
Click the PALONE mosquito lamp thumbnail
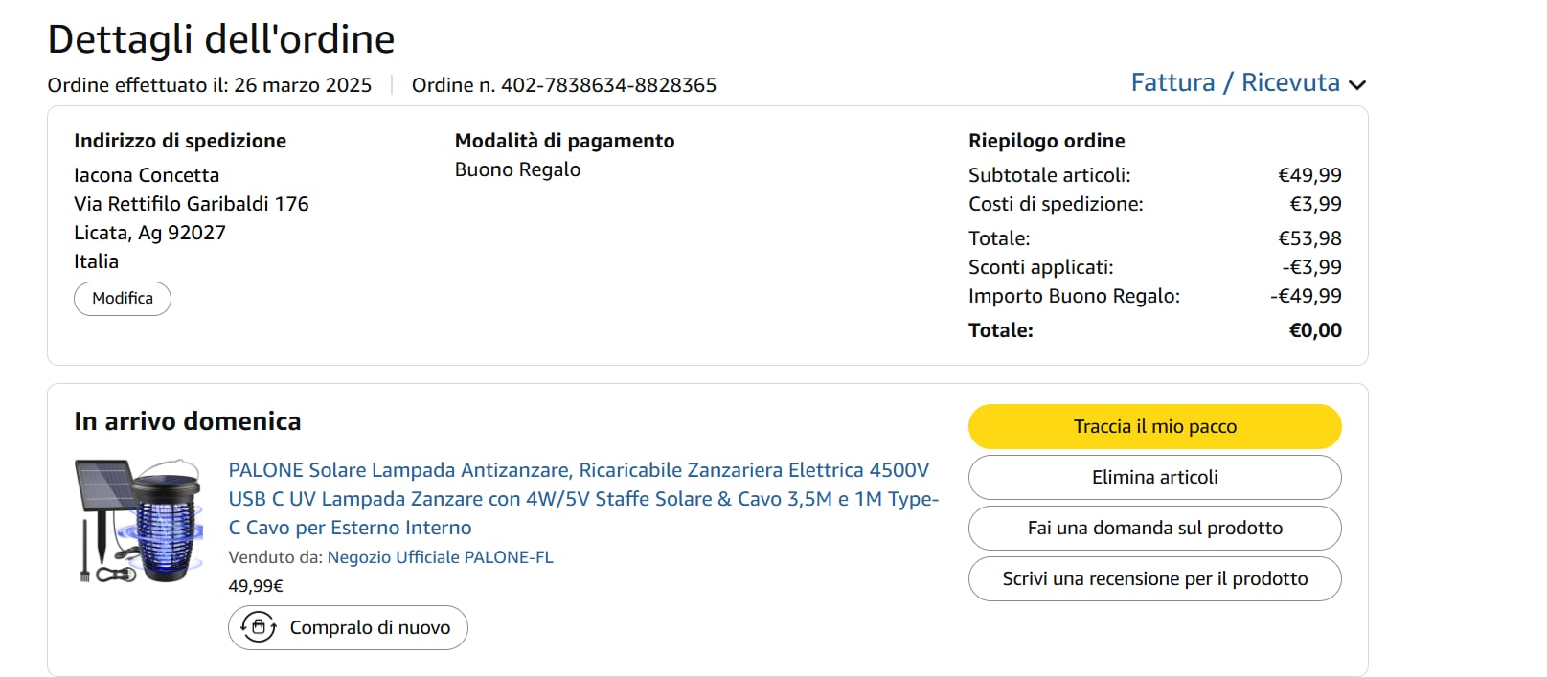(x=139, y=521)
